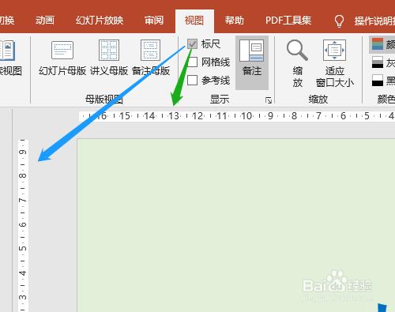Select the Grayscale (灰度) view mode
Viewport: 395px width, 312px height.
coord(383,62)
